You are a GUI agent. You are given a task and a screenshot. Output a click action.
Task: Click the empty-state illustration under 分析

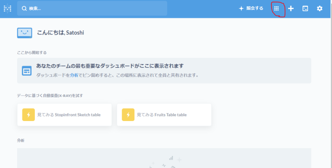[164, 162]
